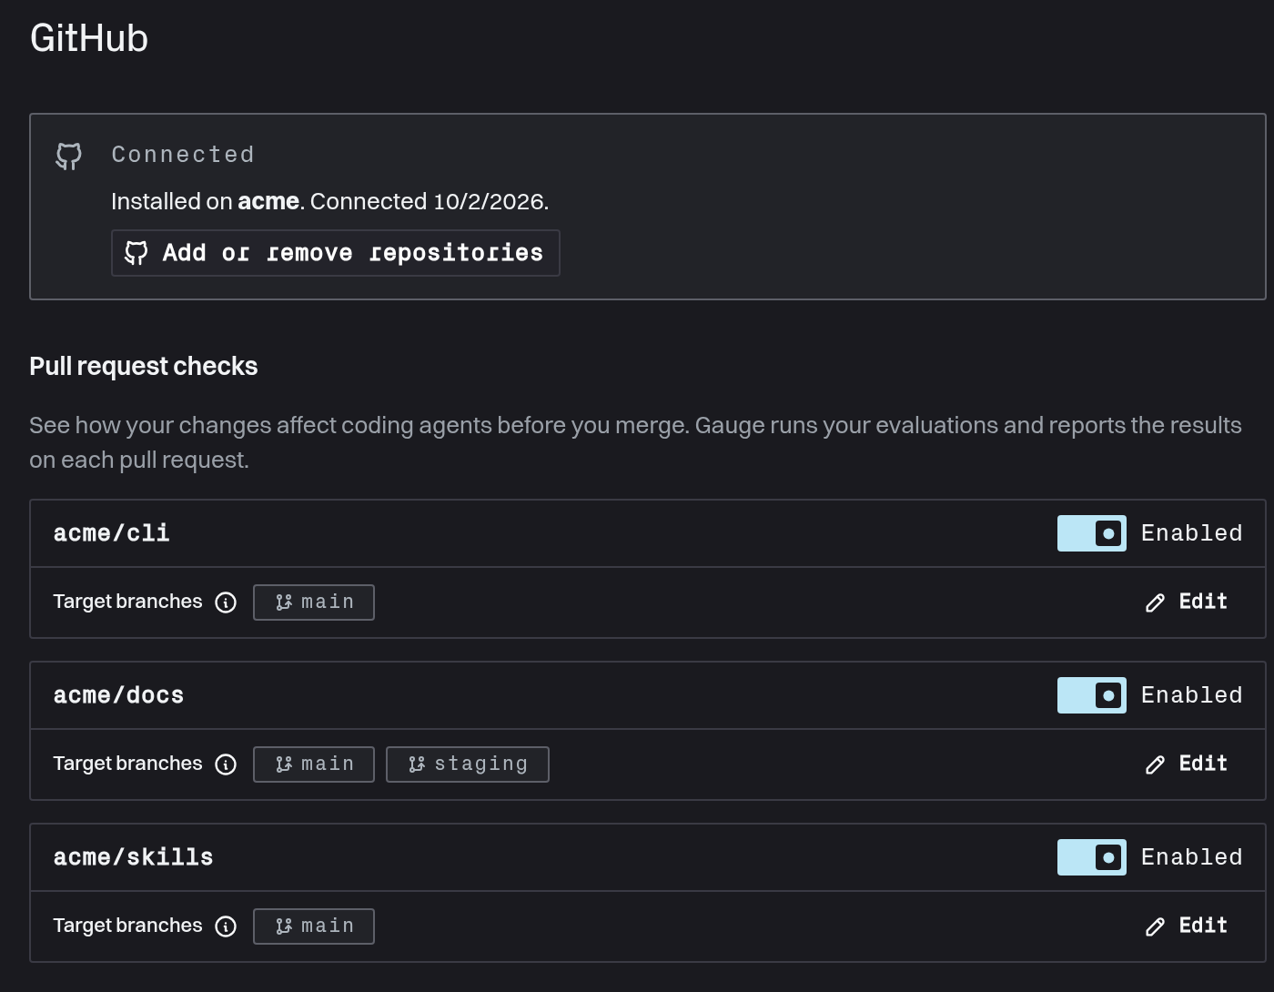
Task: Click the 'Pull request checks' heading
Action: coord(144,366)
